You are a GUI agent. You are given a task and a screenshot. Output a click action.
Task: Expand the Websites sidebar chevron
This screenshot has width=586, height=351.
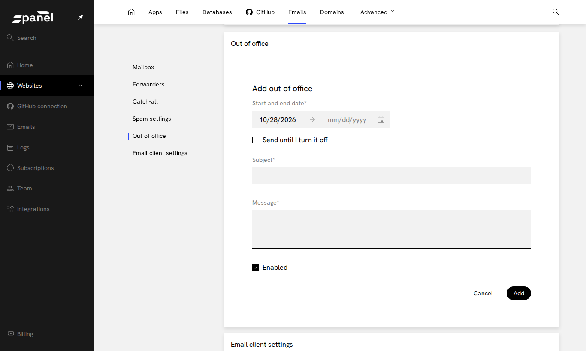[81, 86]
